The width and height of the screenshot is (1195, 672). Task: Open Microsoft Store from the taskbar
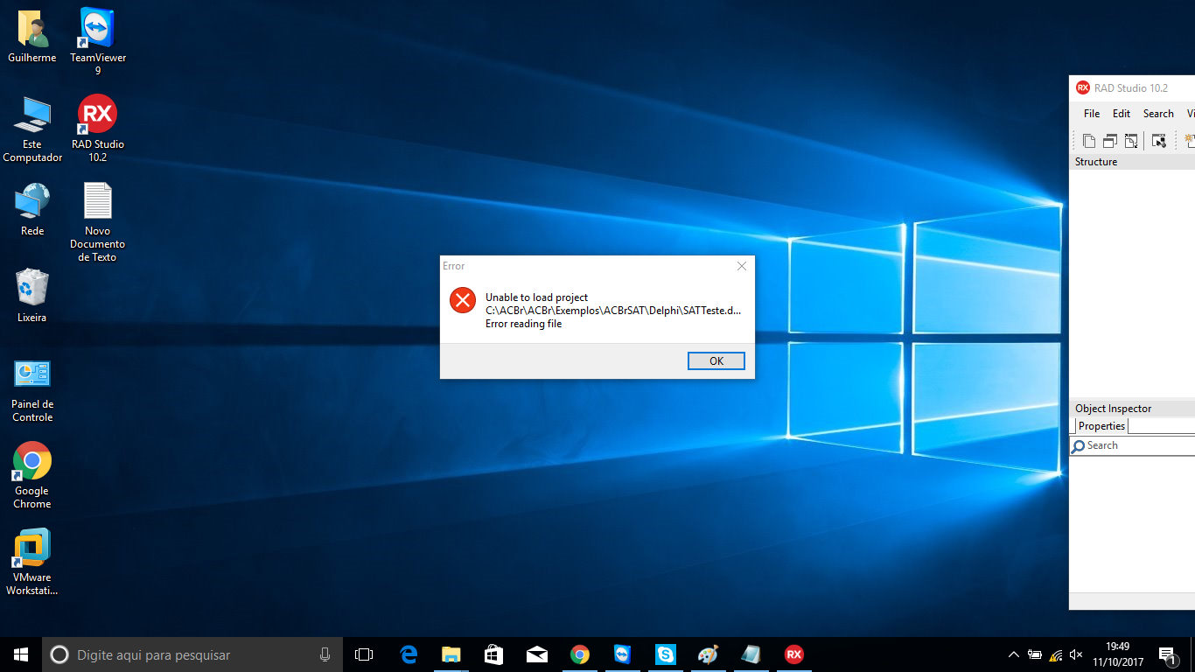pos(494,654)
